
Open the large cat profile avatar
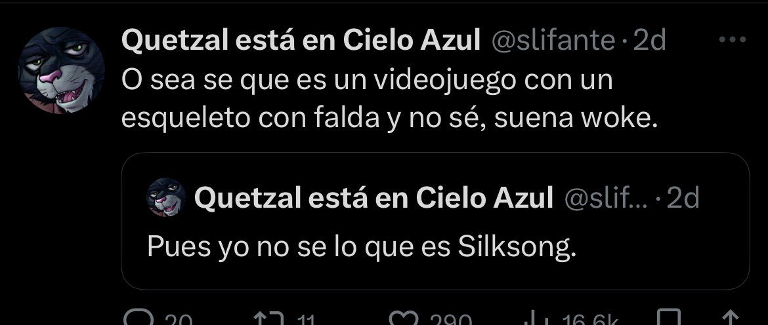click(61, 70)
